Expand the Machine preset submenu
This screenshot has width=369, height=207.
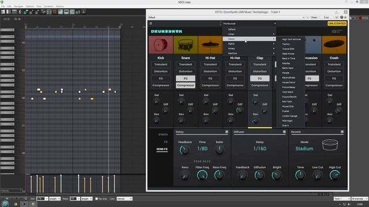click(x=249, y=53)
